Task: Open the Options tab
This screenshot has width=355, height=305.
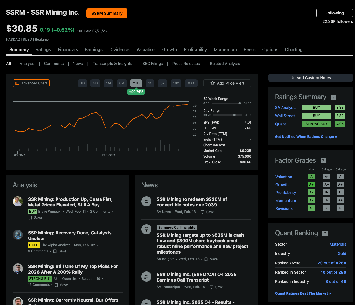Action: click(270, 49)
